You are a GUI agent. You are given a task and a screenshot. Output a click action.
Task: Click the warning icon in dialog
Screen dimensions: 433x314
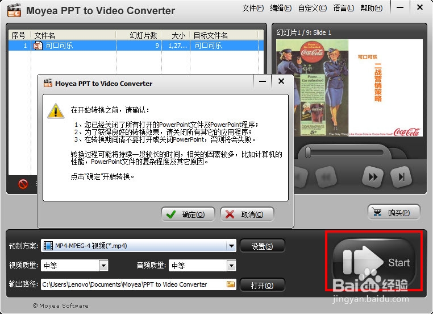[x=56, y=111]
